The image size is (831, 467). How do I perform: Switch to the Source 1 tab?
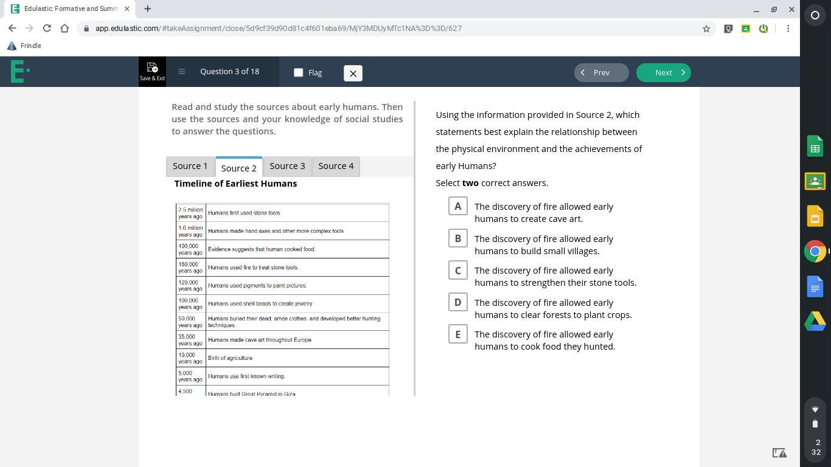[190, 166]
